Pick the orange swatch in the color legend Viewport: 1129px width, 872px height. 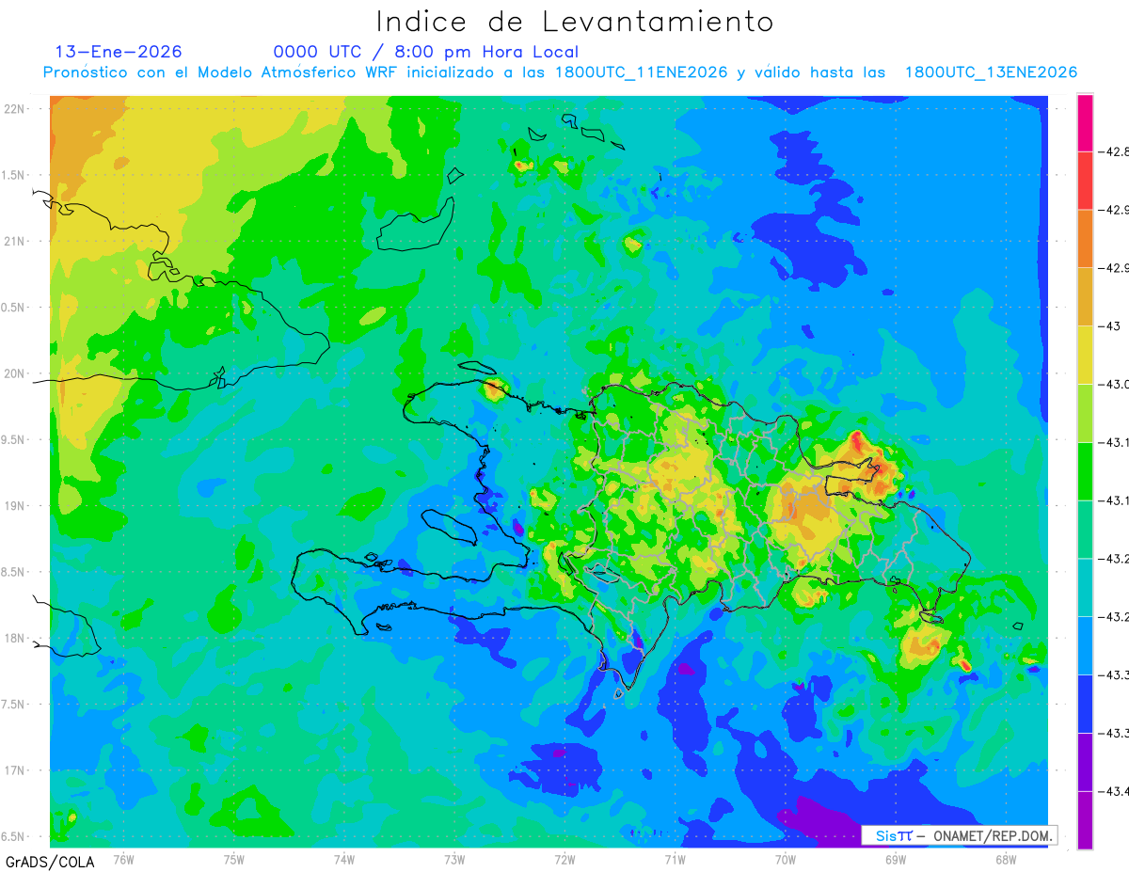click(x=1085, y=238)
